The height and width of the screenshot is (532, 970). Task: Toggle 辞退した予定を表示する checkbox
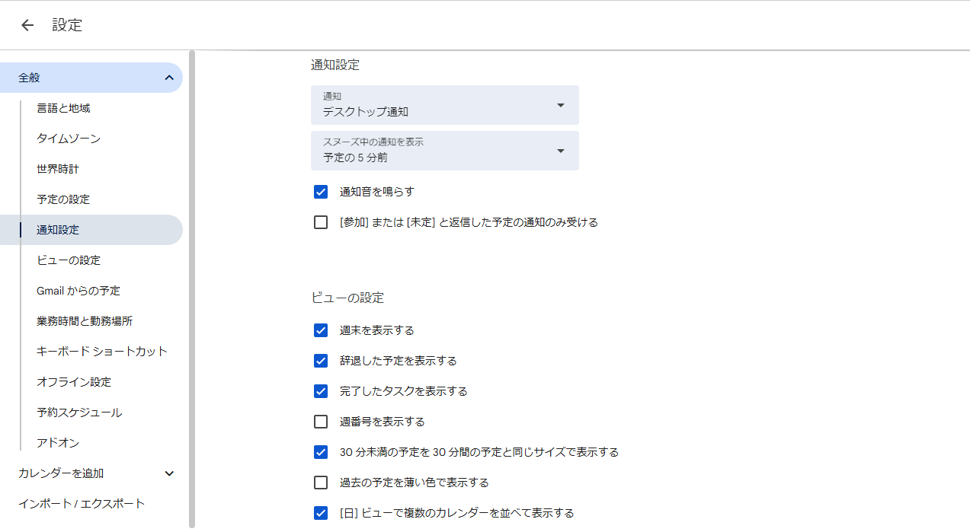point(321,361)
